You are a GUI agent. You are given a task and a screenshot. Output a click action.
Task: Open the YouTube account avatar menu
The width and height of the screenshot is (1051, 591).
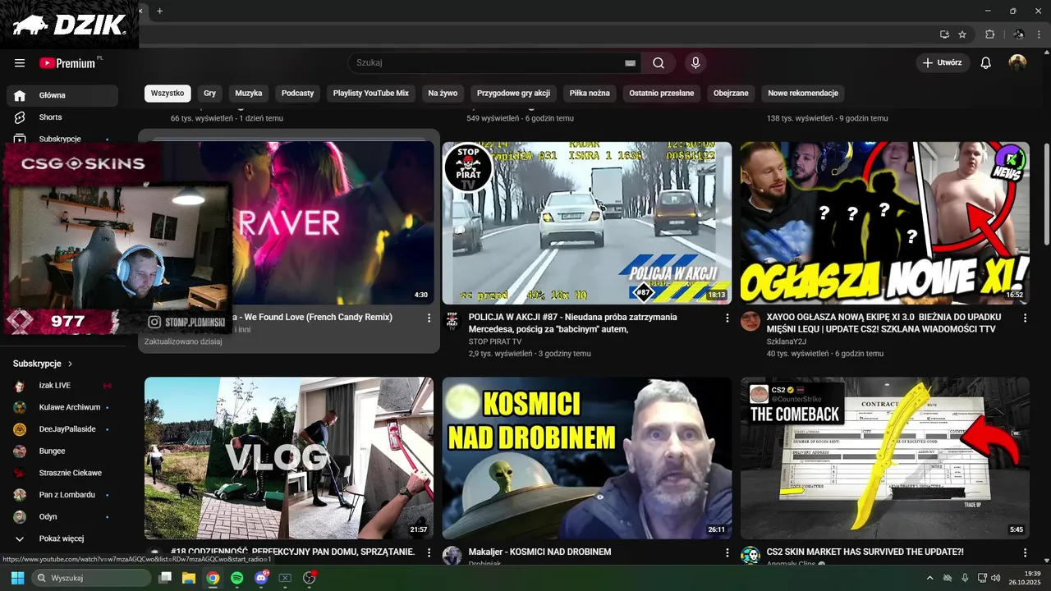click(x=1017, y=63)
